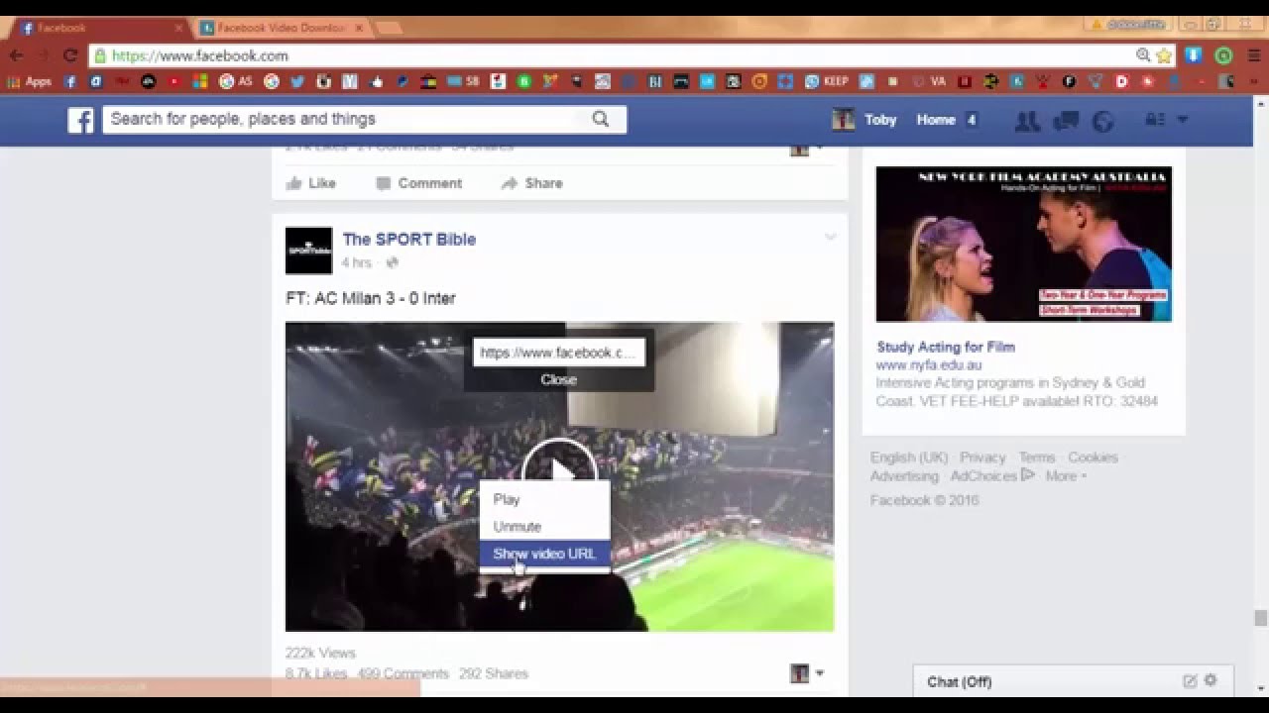Close the video URL popup
The height and width of the screenshot is (713, 1269).
pos(558,379)
